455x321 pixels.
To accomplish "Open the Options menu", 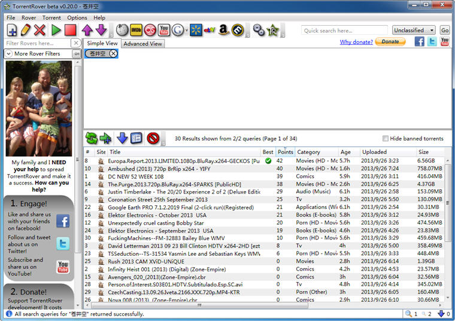I will tap(77, 18).
